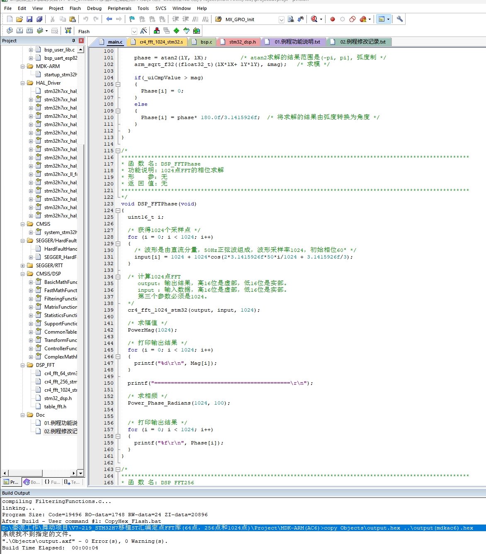Screen dimensions: 486x554
Task: Open the Debug menu
Action: 94,8
